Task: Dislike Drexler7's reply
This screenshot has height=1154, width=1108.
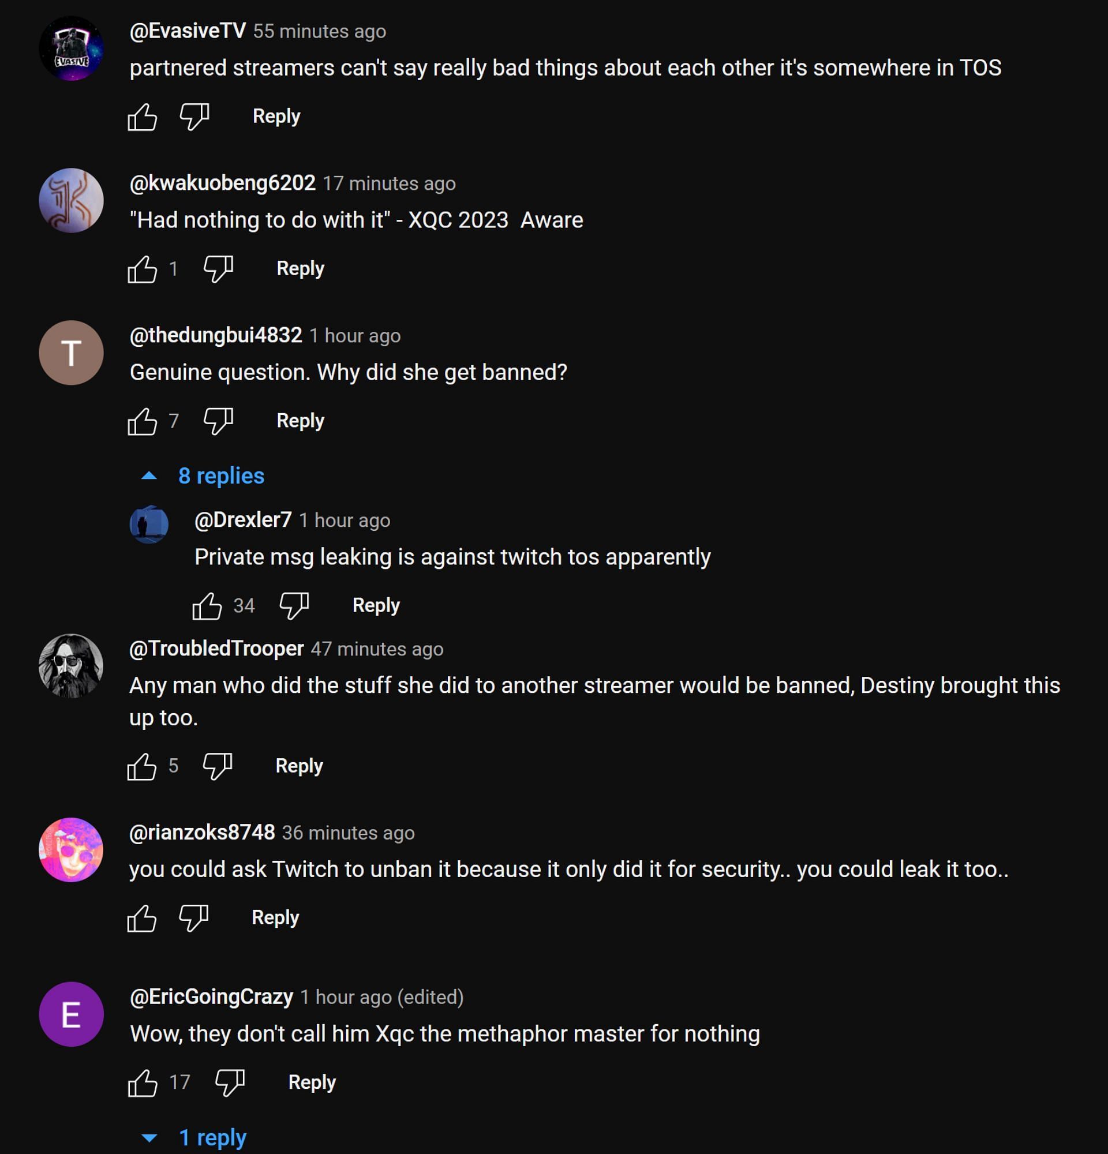Action: (x=294, y=606)
